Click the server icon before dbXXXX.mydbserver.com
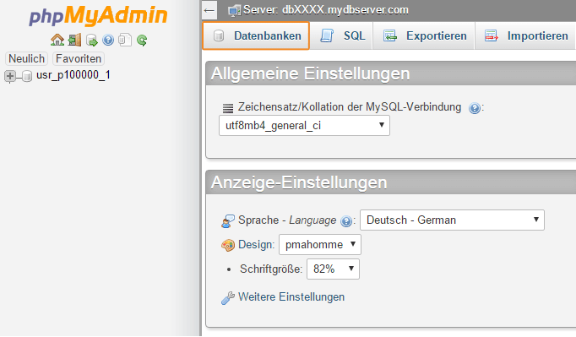 click(234, 11)
